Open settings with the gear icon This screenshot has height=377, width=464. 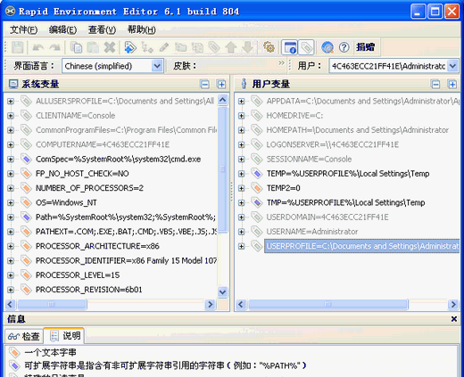pyautogui.click(x=269, y=47)
